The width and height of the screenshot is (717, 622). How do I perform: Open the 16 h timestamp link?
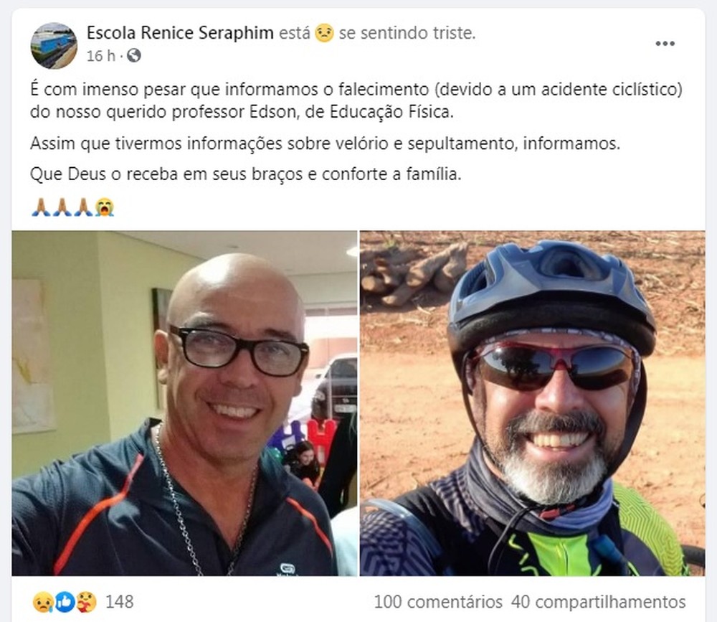point(100,56)
